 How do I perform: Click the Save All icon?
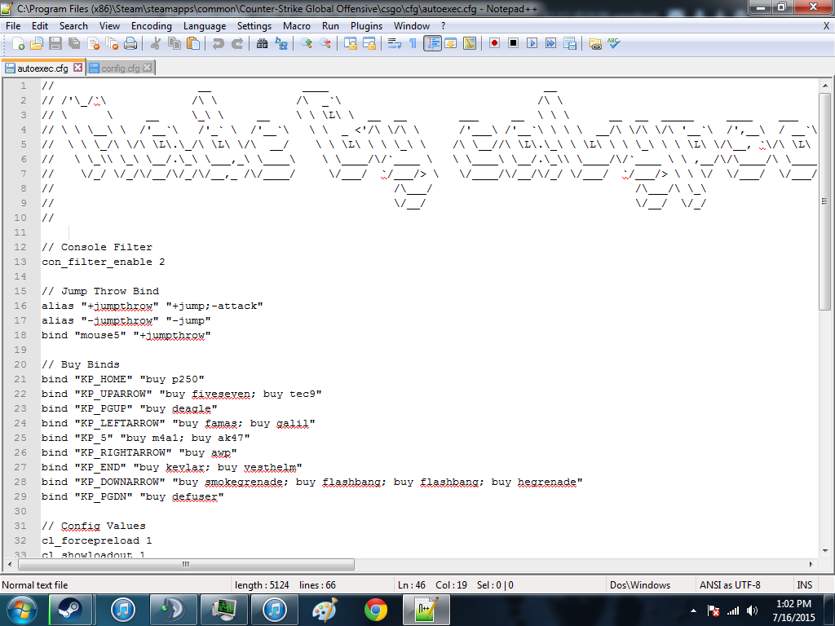pyautogui.click(x=74, y=44)
